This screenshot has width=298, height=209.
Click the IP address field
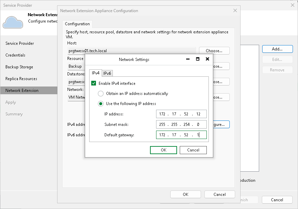[181, 114]
